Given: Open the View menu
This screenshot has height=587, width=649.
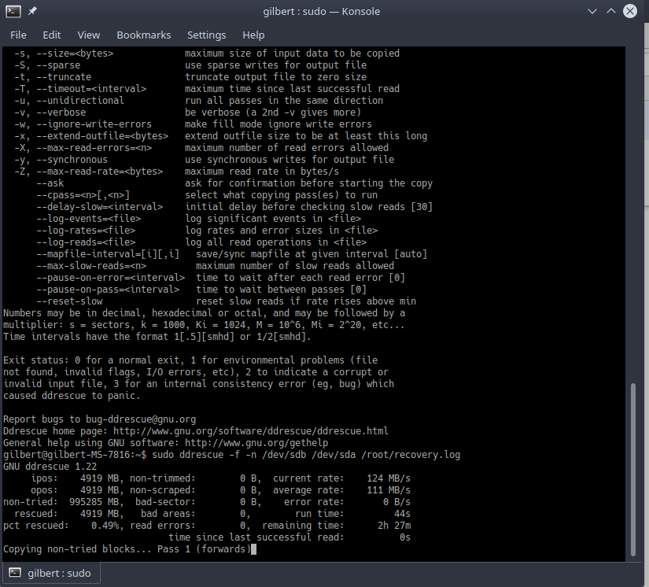Looking at the screenshot, I should [89, 35].
